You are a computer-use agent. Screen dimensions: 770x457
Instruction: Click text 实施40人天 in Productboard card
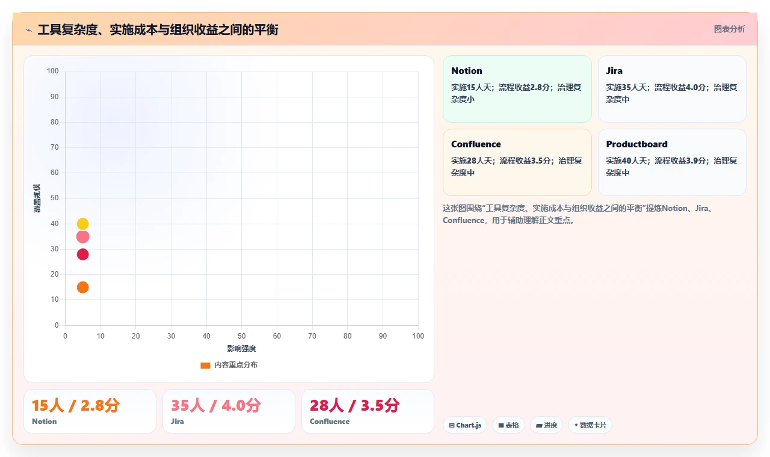[626, 161]
